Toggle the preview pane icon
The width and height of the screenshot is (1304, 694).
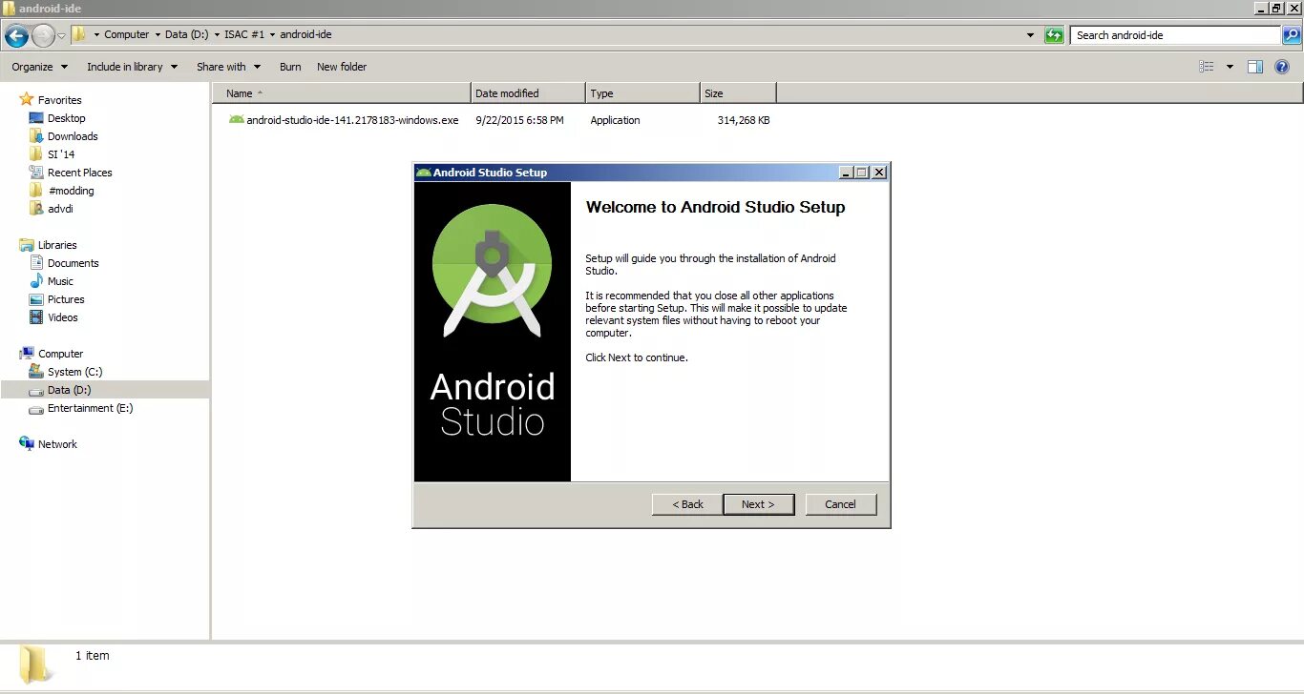coord(1255,67)
